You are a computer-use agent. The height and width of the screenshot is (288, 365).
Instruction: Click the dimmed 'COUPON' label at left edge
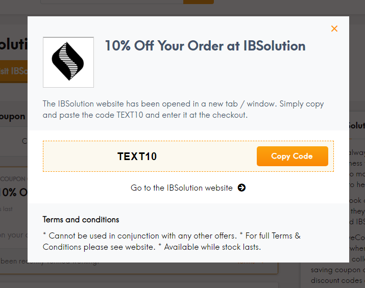click(13, 179)
